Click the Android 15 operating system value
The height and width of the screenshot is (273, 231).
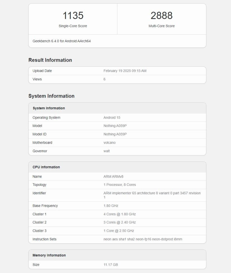point(112,118)
